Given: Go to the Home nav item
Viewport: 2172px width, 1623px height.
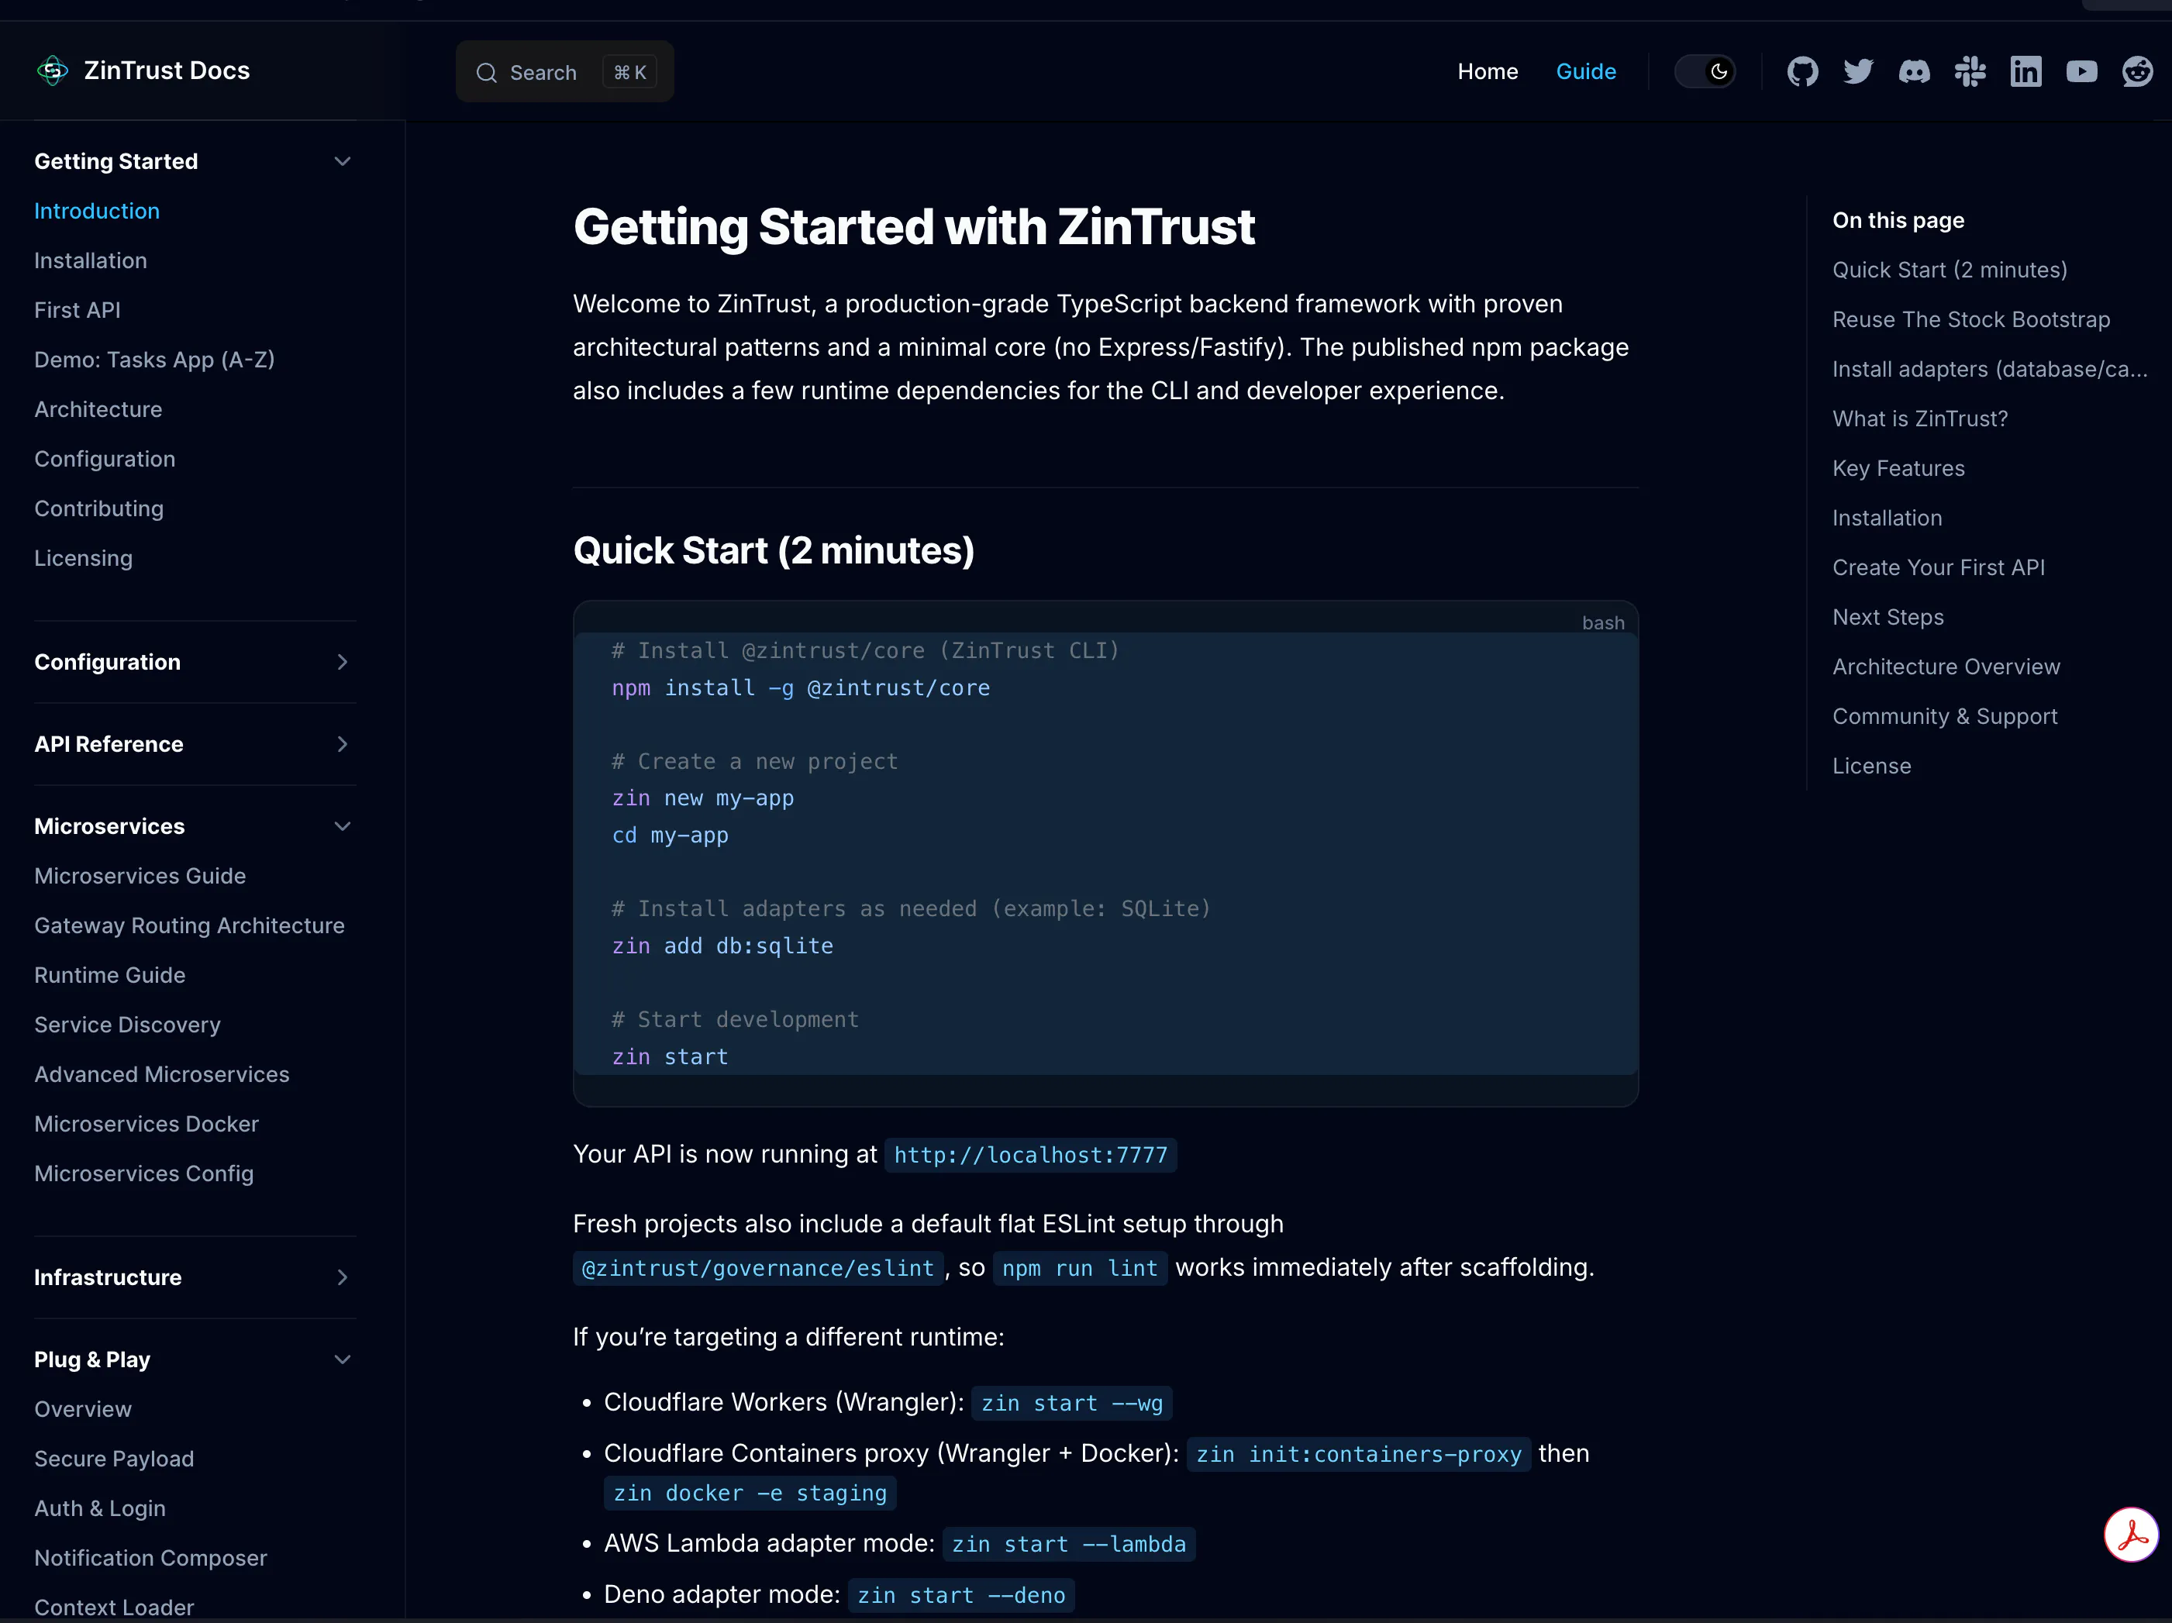Looking at the screenshot, I should (x=1488, y=71).
